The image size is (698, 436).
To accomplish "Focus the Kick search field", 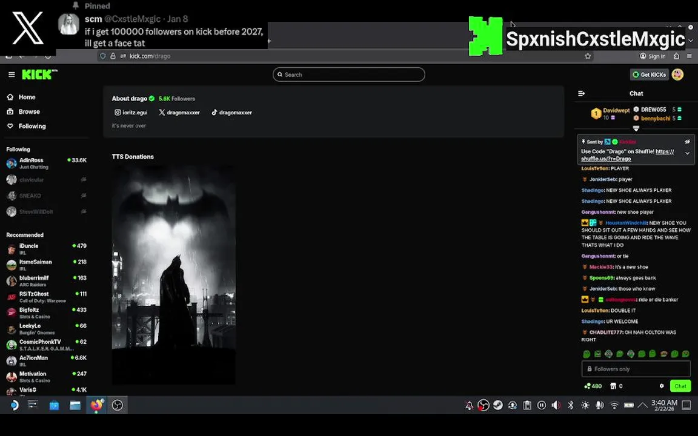I will [348, 74].
